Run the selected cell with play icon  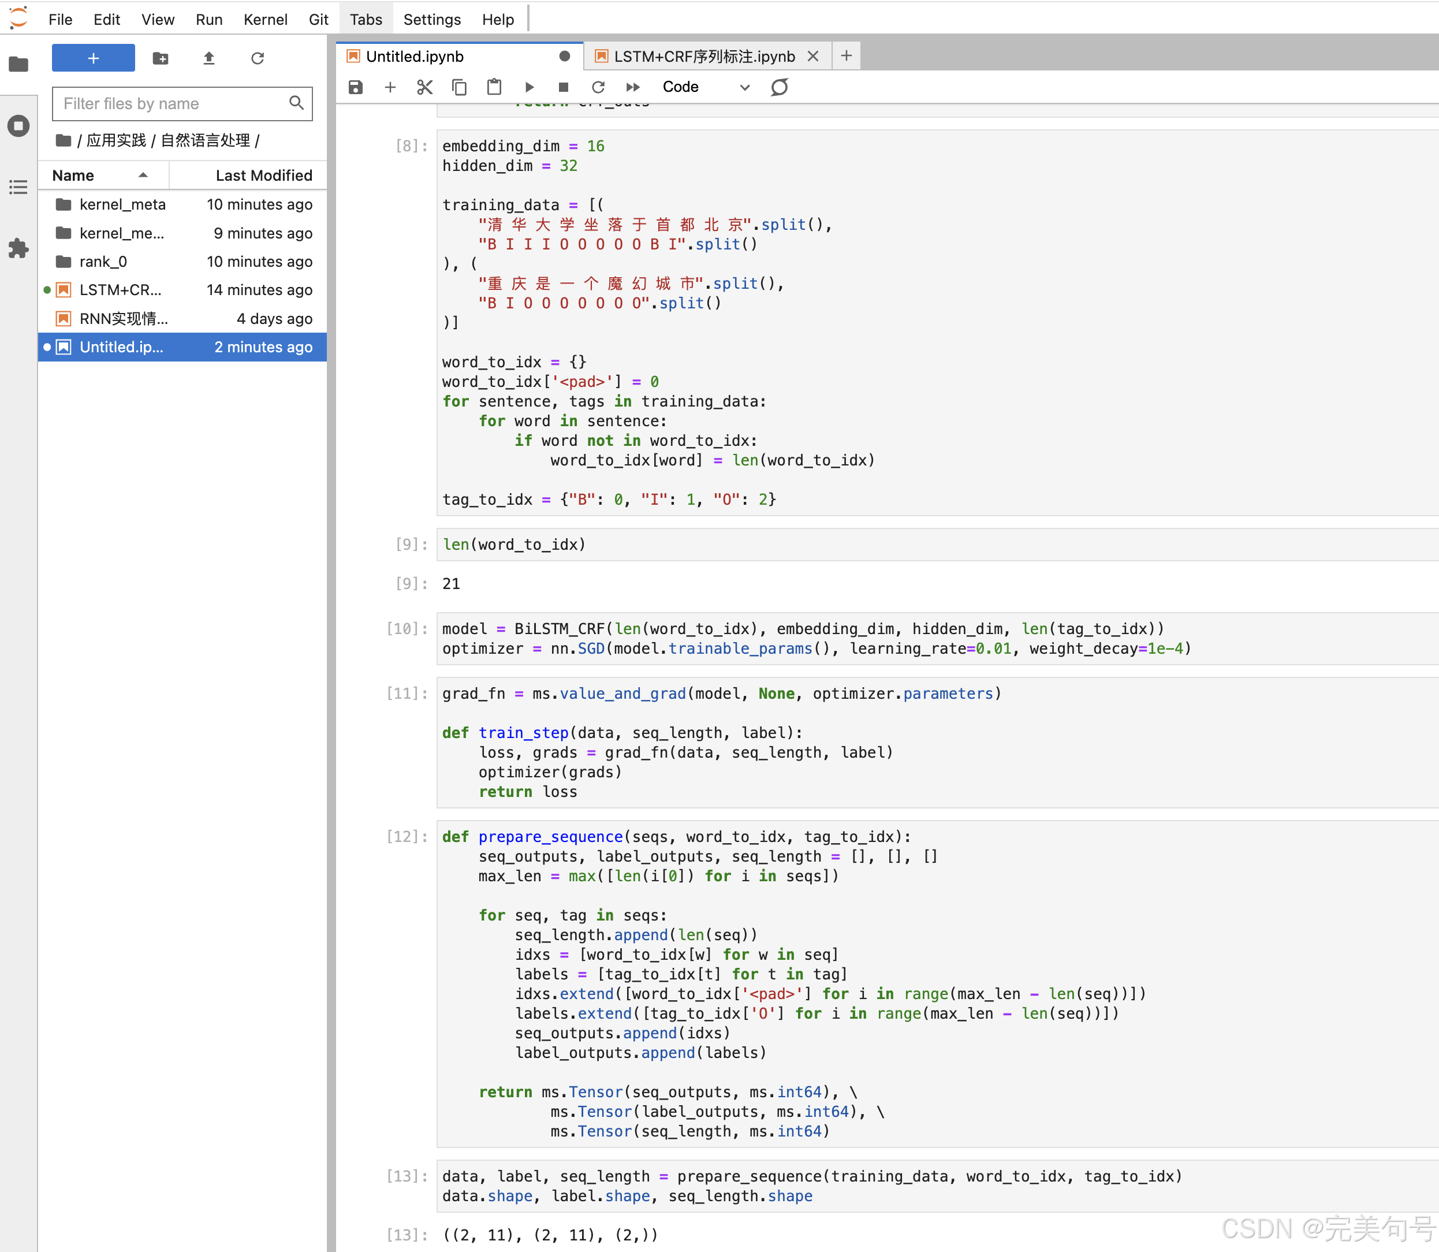coord(529,87)
